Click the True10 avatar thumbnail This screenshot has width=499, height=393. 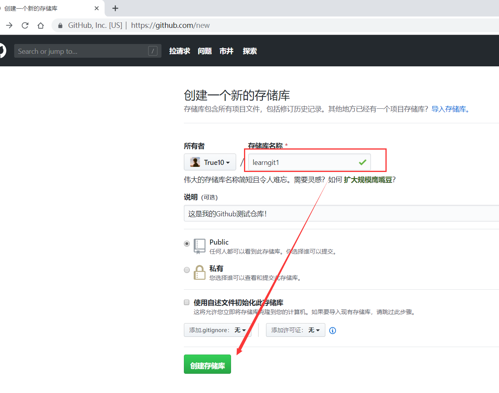pyautogui.click(x=195, y=162)
